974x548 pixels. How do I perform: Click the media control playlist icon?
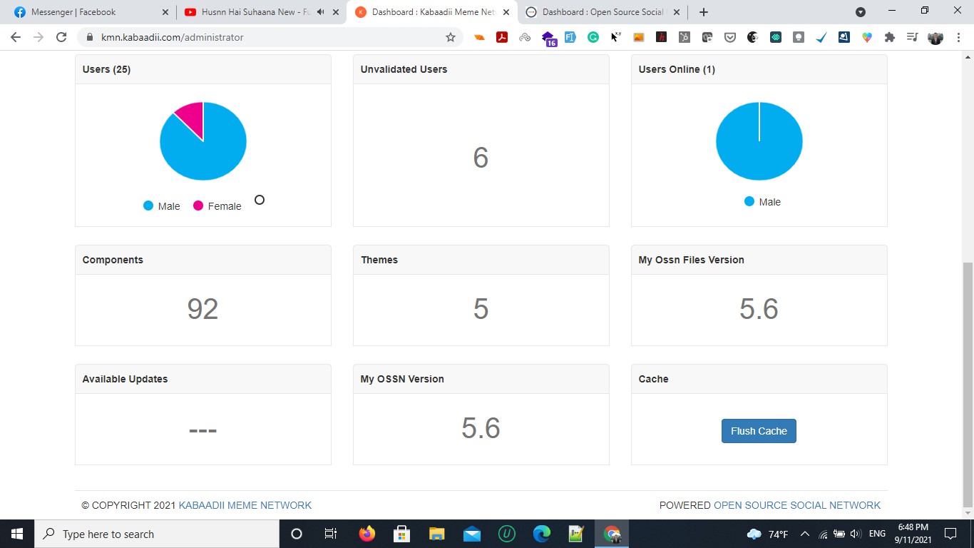coord(912,37)
